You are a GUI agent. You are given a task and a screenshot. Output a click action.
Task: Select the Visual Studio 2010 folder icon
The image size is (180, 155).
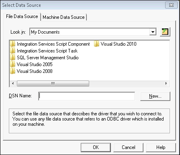click(x=96, y=44)
